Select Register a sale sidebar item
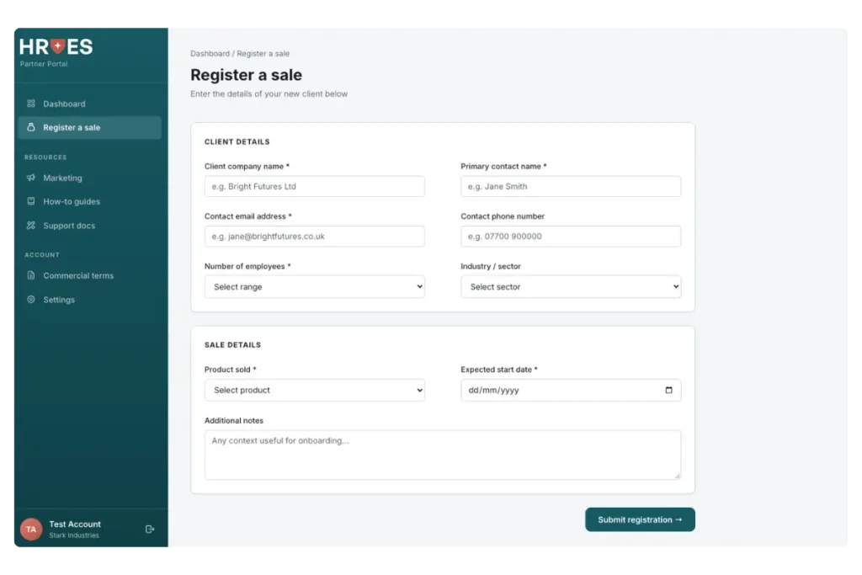 (x=89, y=127)
